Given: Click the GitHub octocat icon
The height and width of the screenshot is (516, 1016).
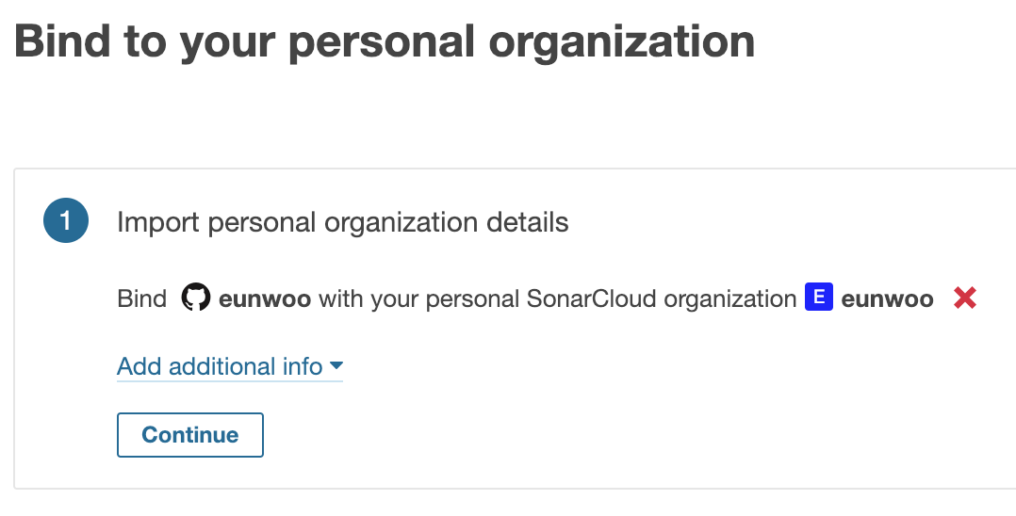Looking at the screenshot, I should click(196, 298).
